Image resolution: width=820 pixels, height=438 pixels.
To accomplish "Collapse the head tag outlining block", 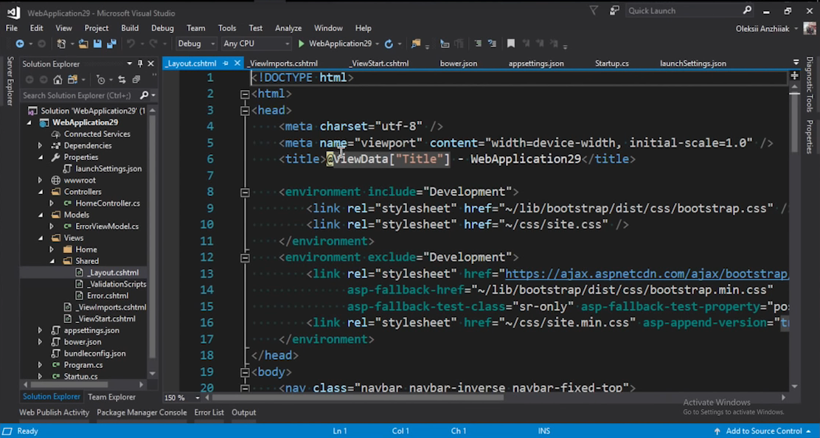I will (245, 111).
